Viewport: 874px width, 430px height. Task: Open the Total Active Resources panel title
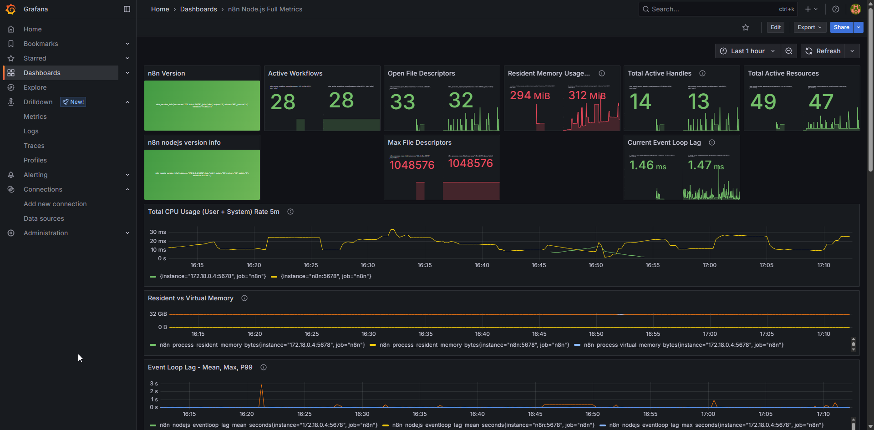click(783, 73)
